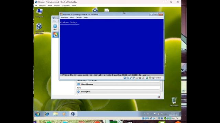
Task: Open Widok menu in outer VirtualBox window
Action: click(x=50, y=5)
